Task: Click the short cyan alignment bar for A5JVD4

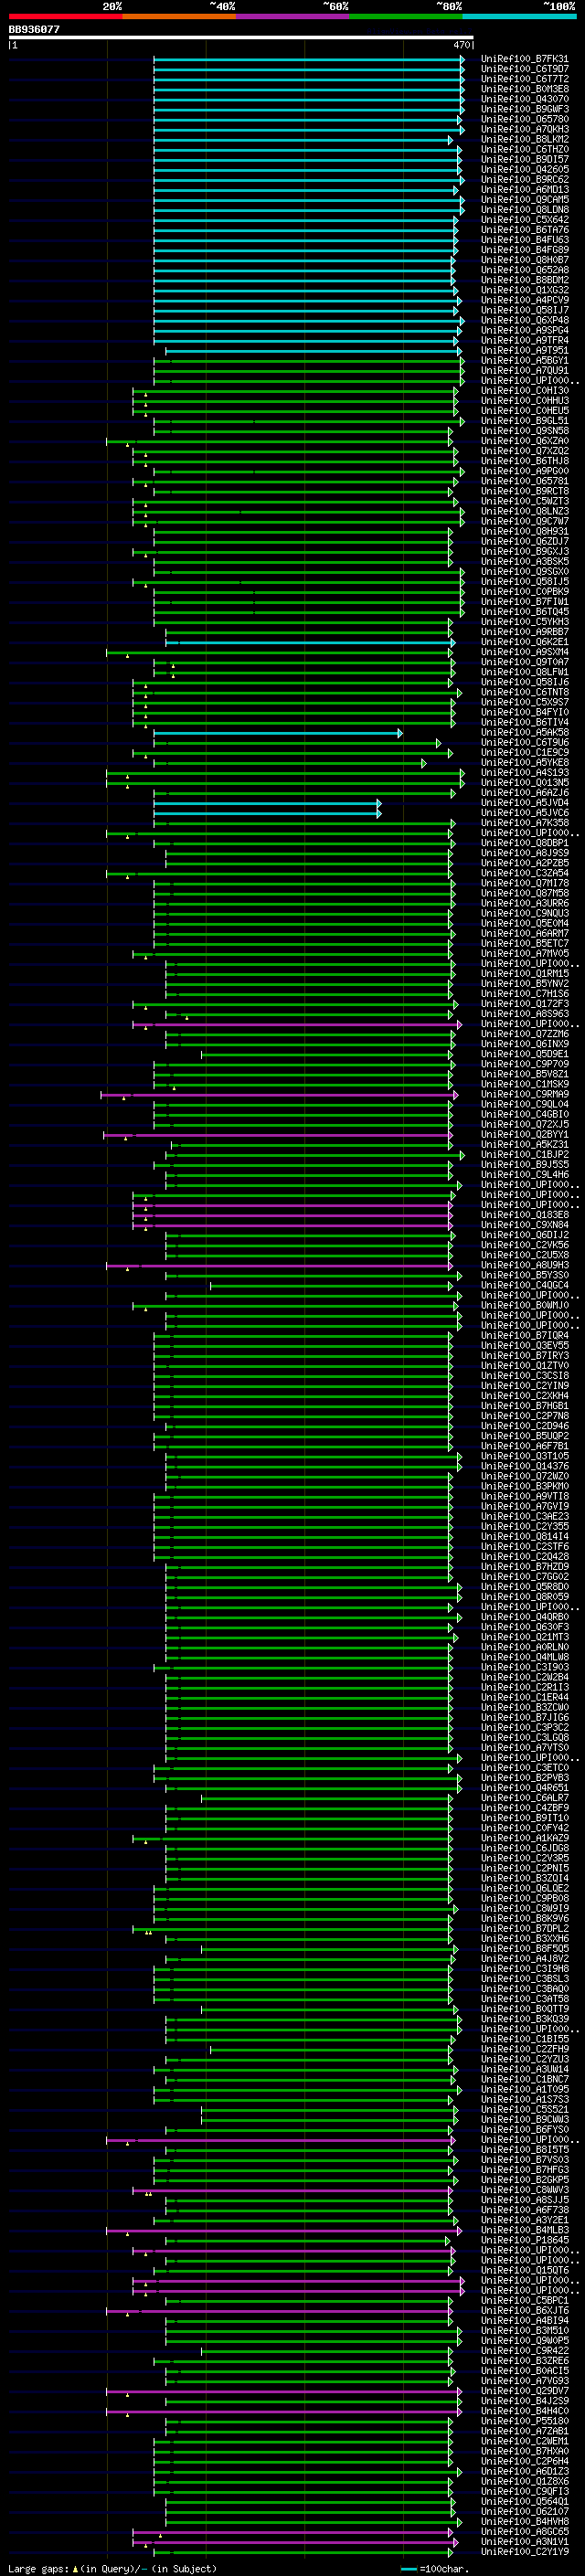Action: 267,803
